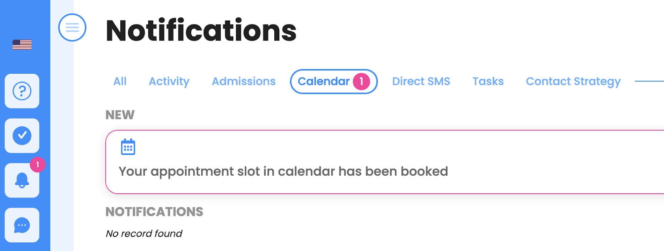Open the Direct SMS tab
The width and height of the screenshot is (664, 251).
click(421, 82)
